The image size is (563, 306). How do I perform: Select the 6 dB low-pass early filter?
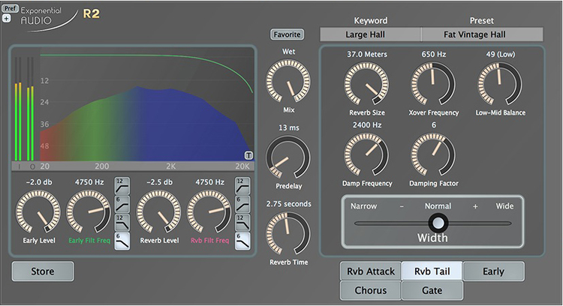121,240
